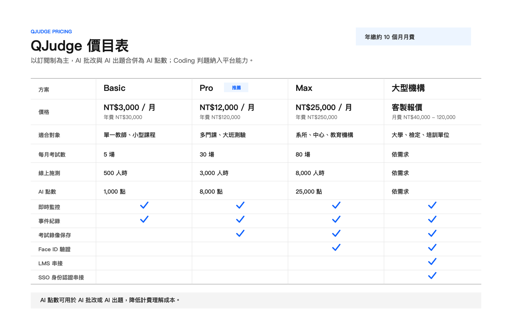Image resolution: width=512 pixels, height=320 pixels.
Task: Click the Pro checkmark for 即時監控
Action: coord(240,205)
